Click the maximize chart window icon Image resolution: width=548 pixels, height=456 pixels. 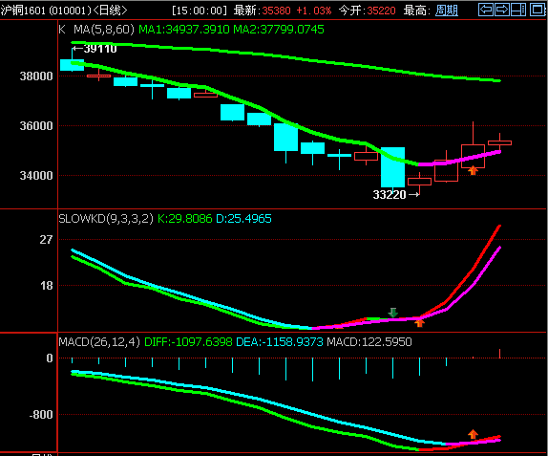(537, 10)
